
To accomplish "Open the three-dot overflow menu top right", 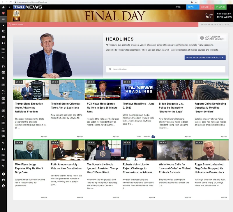I will pyautogui.click(x=230, y=7).
